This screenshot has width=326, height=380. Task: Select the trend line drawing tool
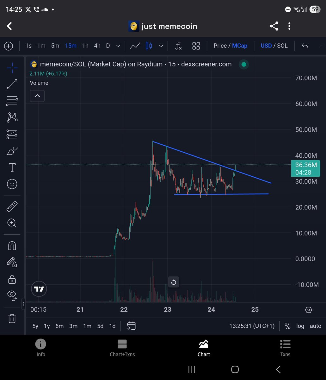tap(12, 84)
